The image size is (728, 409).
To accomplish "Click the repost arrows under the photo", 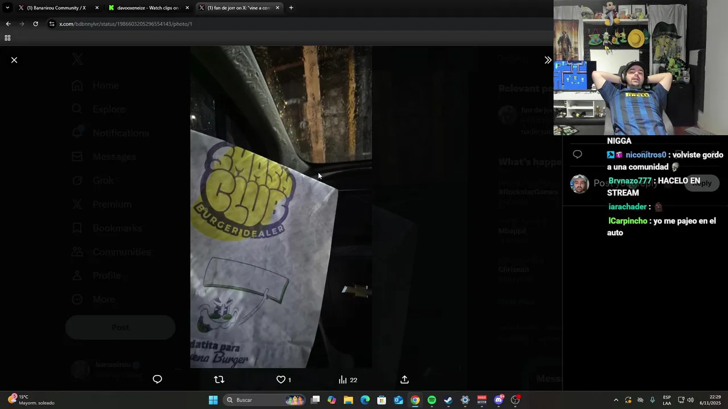I will [219, 379].
